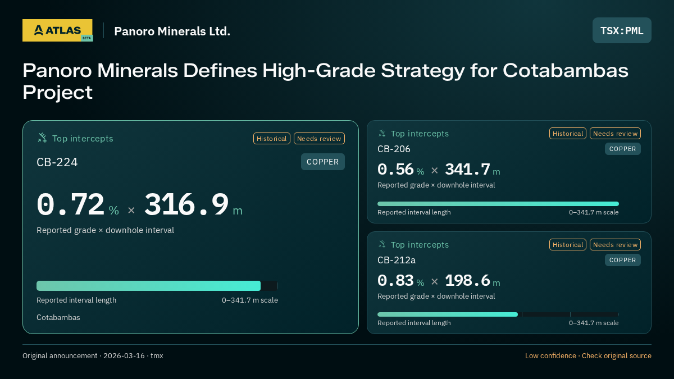Click the CB-212a interval length bar
674x379 pixels.
498,314
